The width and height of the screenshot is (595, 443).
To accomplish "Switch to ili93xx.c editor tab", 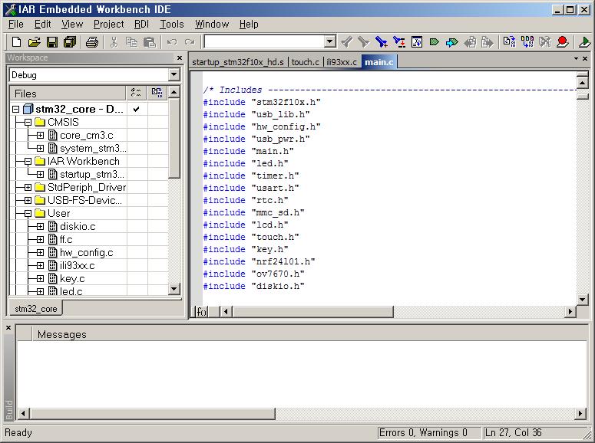I will (x=342, y=62).
